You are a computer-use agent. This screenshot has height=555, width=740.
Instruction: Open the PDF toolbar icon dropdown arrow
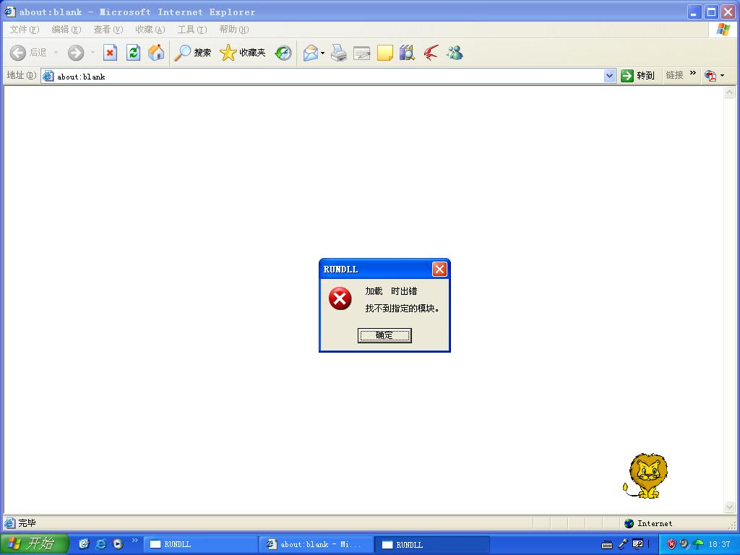pyautogui.click(x=722, y=75)
